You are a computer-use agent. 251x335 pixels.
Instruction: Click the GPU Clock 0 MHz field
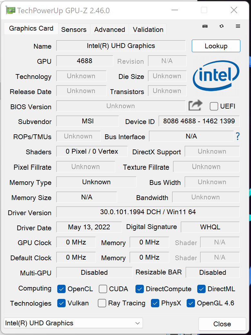point(76,242)
